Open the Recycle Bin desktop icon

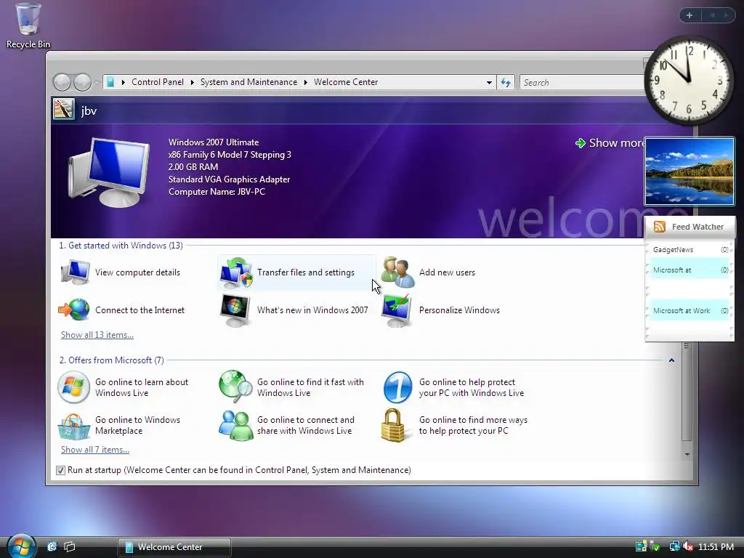[28, 26]
